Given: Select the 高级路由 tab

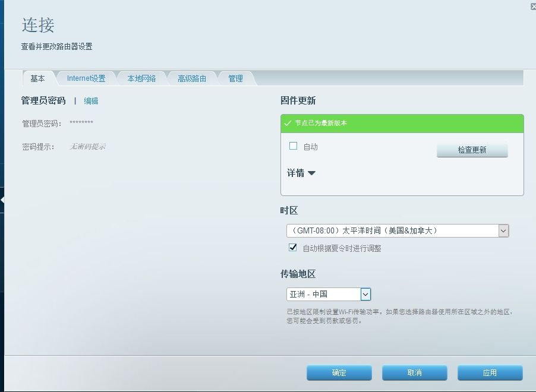Looking at the screenshot, I should tap(191, 78).
